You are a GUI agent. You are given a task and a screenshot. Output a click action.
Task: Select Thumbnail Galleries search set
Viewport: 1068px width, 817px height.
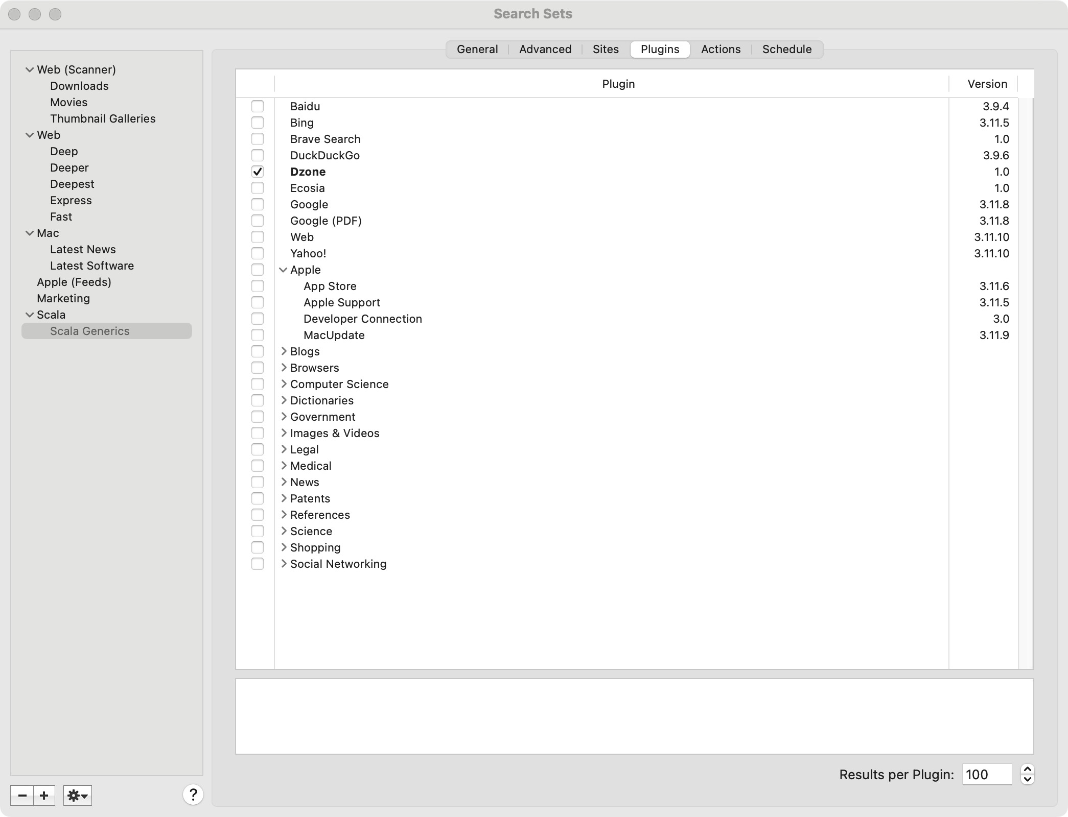(103, 118)
